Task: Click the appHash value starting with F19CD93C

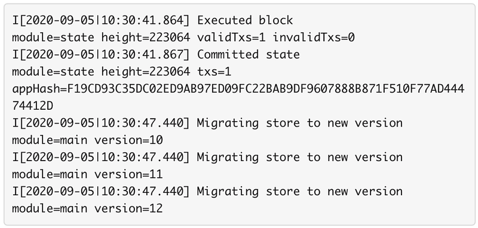Action: 265,89
